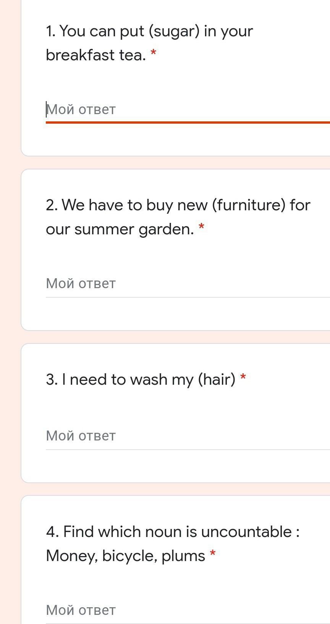Viewport: 330px width, 624px height.
Task: Select the answer field for the hair question
Action: point(187,436)
